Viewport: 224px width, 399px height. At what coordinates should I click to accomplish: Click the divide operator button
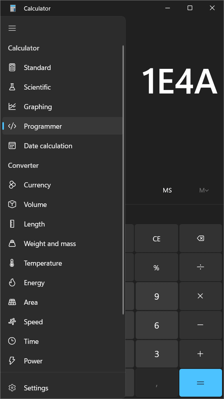(201, 267)
